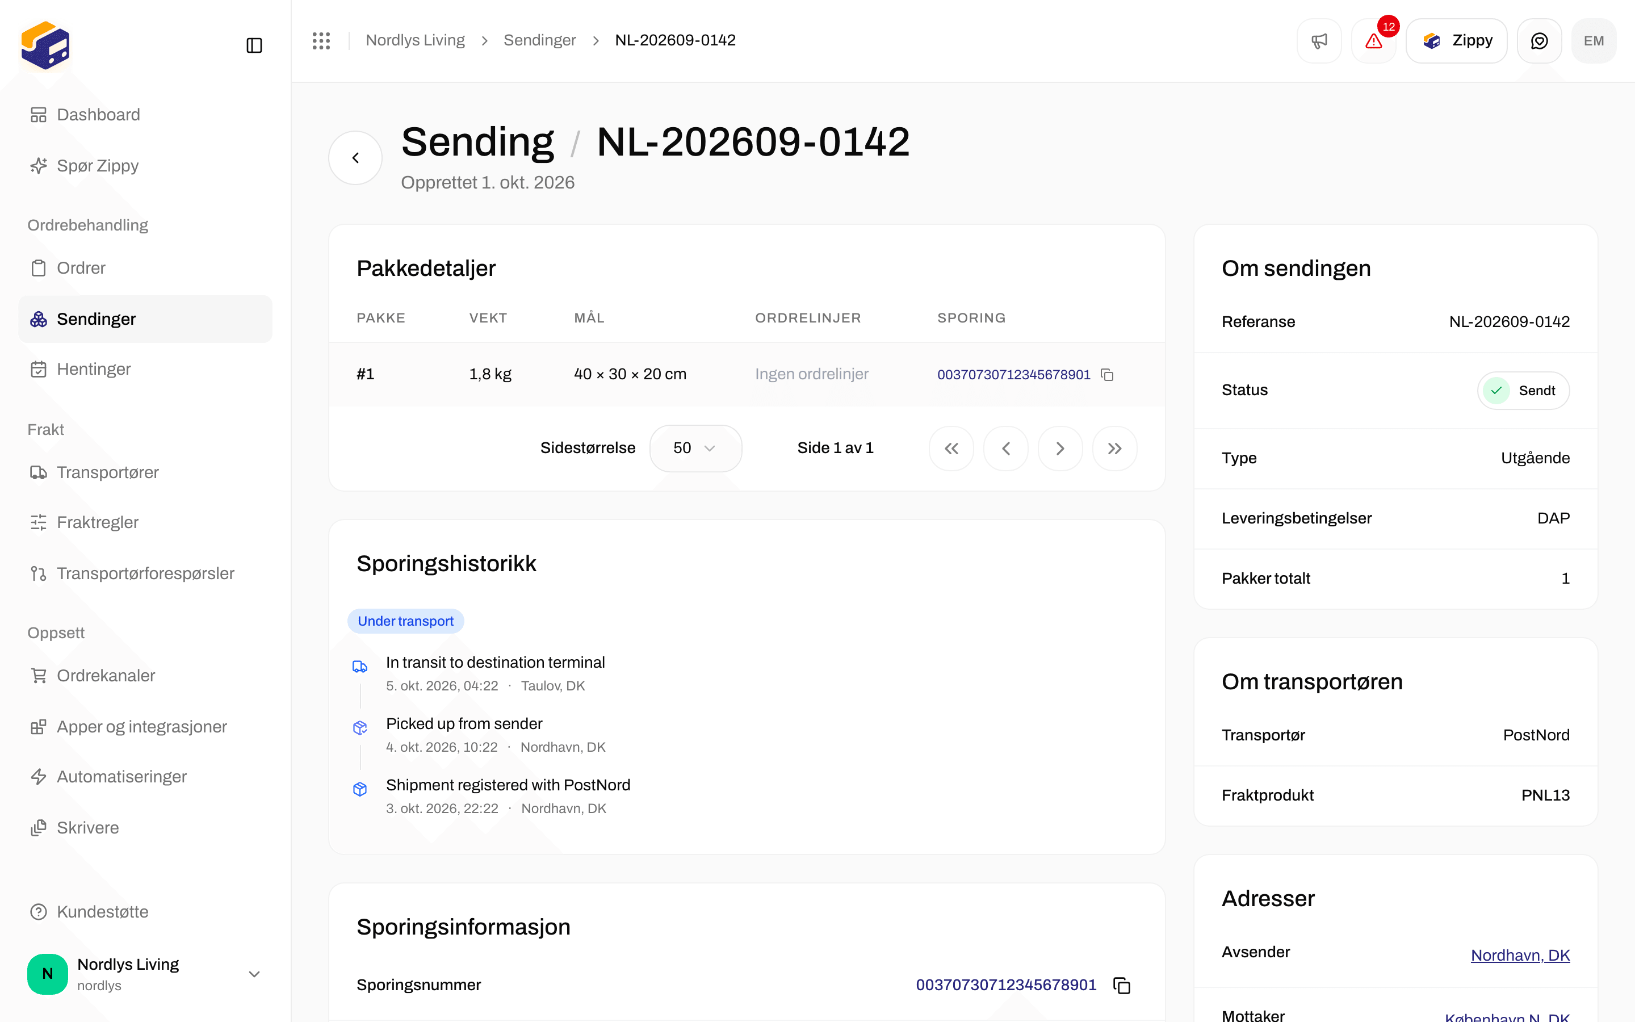The image size is (1635, 1022).
Task: Click the Under transport badge
Action: pyautogui.click(x=405, y=621)
